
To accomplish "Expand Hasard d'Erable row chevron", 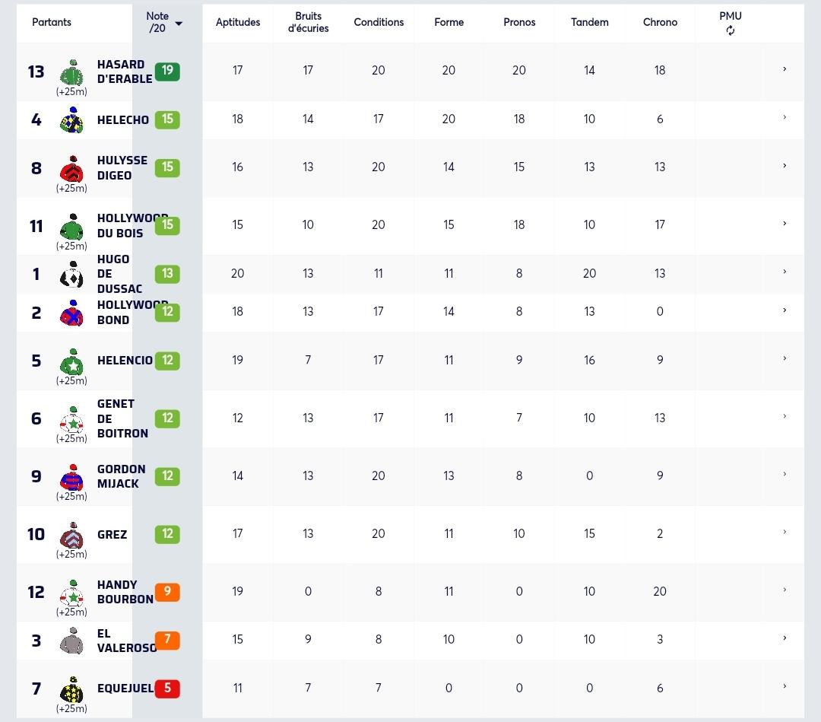I will (x=785, y=69).
